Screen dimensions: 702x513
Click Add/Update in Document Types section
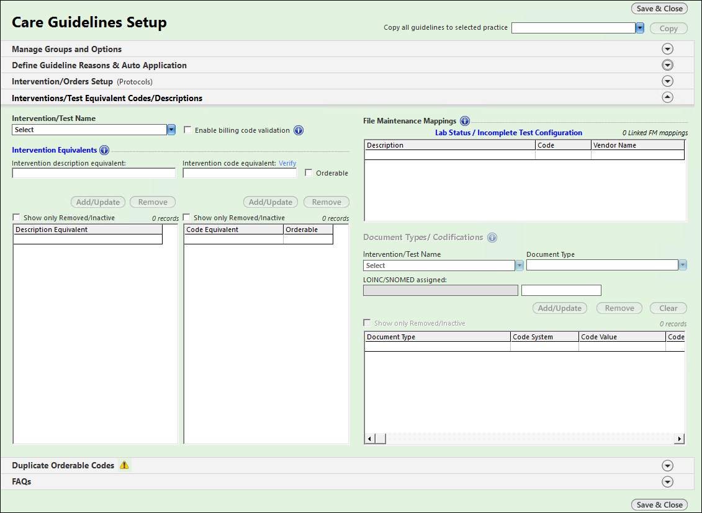coord(560,308)
